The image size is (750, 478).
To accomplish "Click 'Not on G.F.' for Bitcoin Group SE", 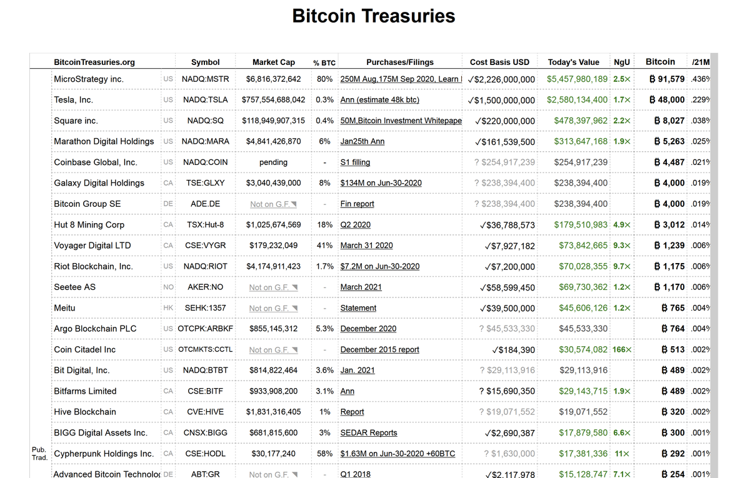I will click(273, 204).
